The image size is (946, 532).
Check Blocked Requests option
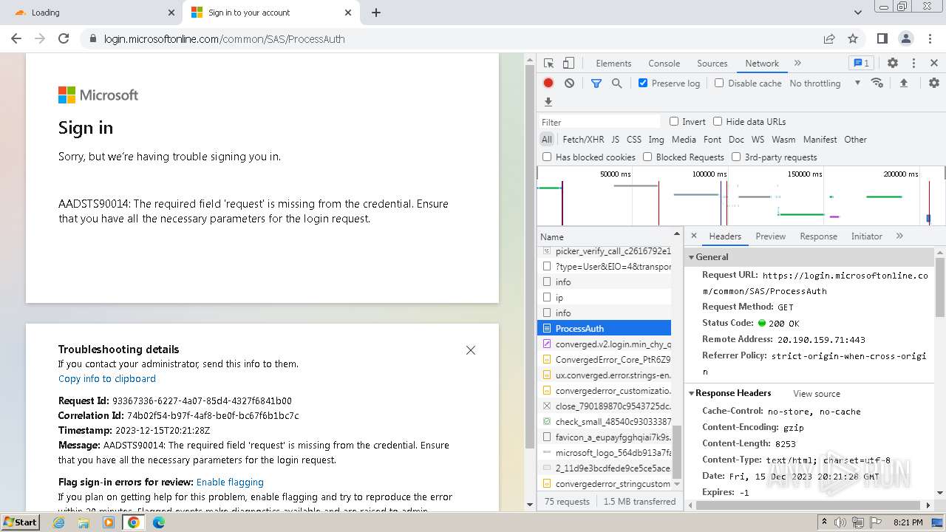pyautogui.click(x=647, y=157)
